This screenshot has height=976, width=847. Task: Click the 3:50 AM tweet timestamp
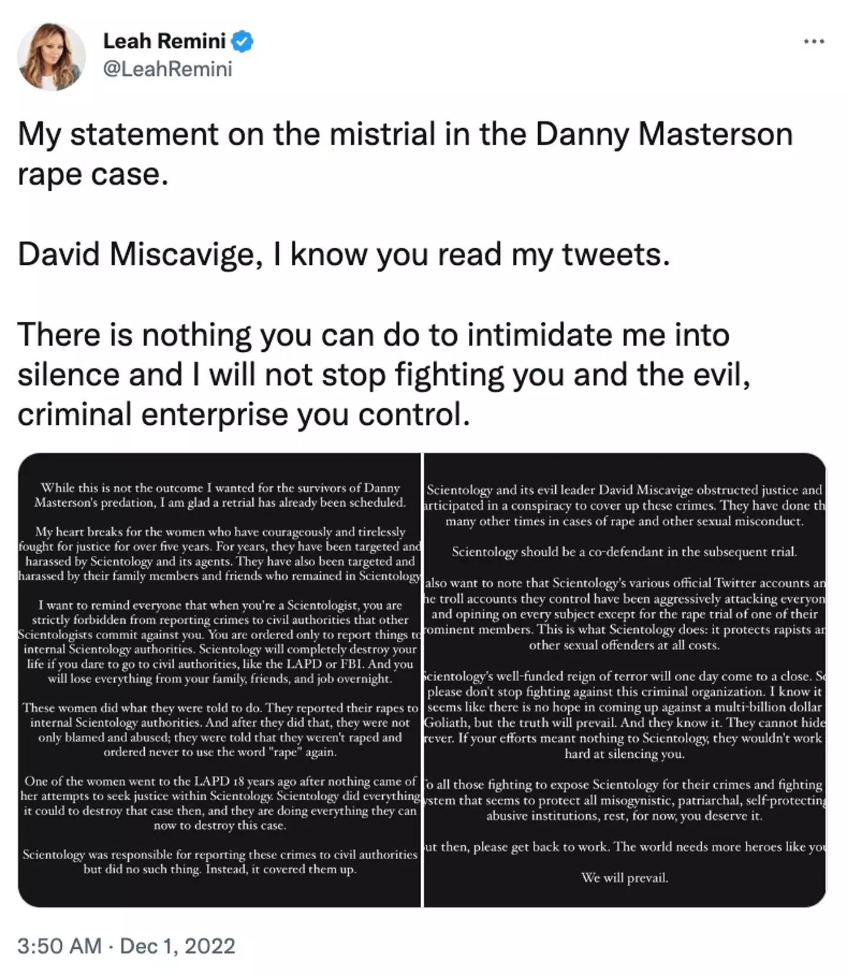59,945
